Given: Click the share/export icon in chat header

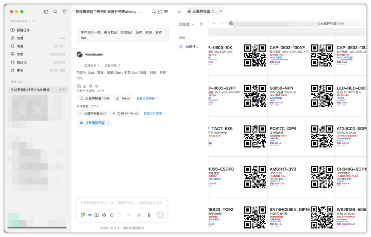Looking at the screenshot, I should click(x=160, y=12).
